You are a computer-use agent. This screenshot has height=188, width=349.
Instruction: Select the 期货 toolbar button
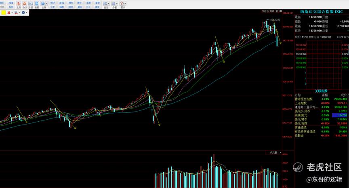point(71,7)
